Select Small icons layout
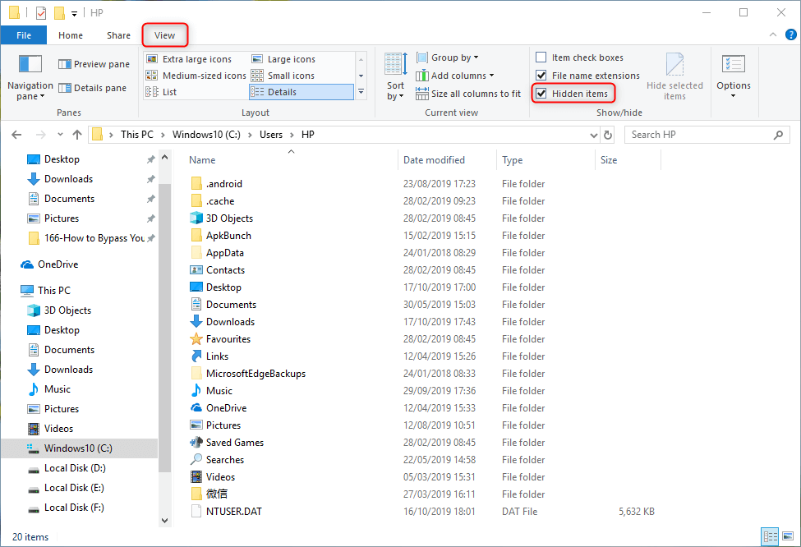Image resolution: width=801 pixels, height=547 pixels. tap(283, 76)
